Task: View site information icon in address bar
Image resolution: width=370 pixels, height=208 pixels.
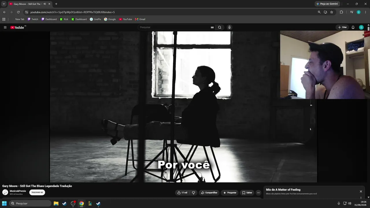Action: point(26,12)
